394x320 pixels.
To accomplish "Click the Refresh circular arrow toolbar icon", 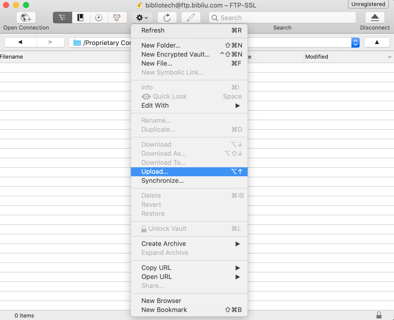I will pyautogui.click(x=167, y=18).
